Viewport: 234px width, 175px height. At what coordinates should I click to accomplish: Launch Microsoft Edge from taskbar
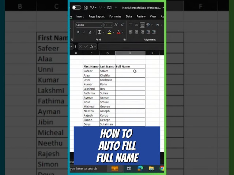[x=140, y=168]
